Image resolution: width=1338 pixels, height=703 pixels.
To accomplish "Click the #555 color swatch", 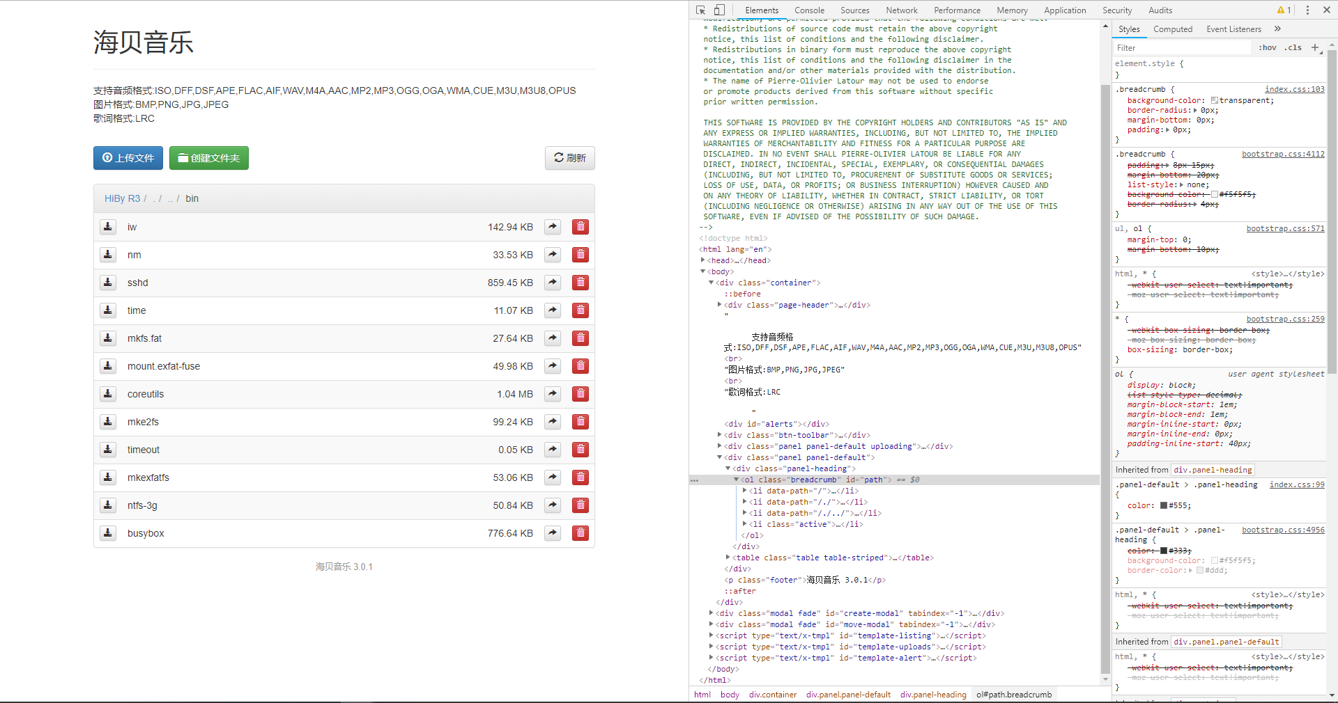I will [1164, 505].
